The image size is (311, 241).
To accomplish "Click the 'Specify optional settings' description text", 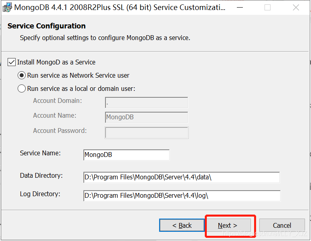I will [105, 38].
